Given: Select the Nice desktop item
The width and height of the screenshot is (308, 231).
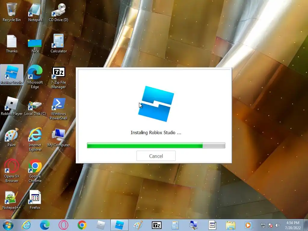Looking at the screenshot, I should click(x=35, y=46).
